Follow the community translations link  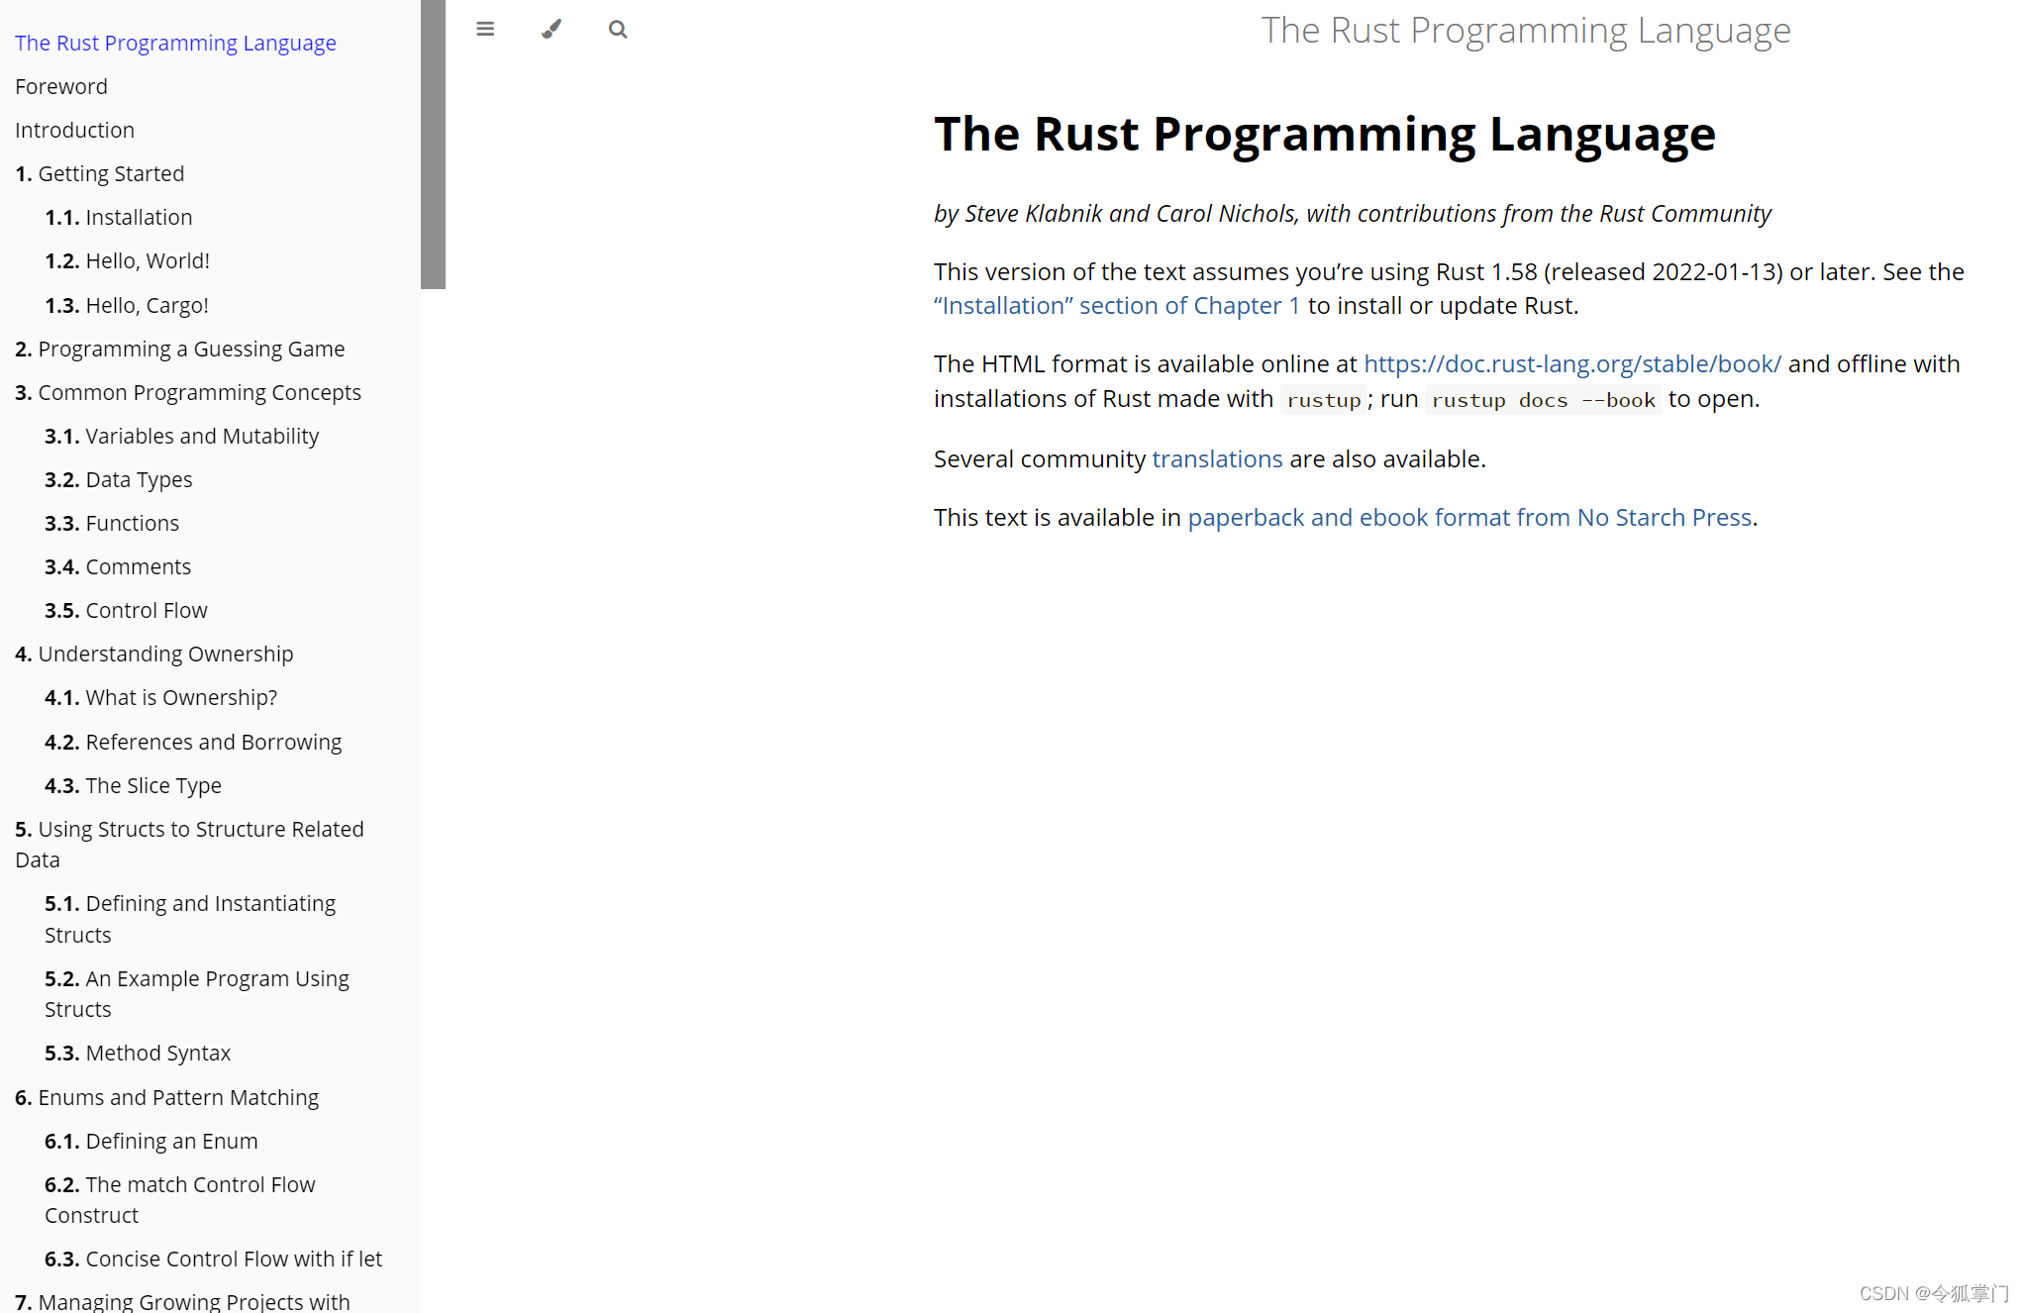[1217, 458]
